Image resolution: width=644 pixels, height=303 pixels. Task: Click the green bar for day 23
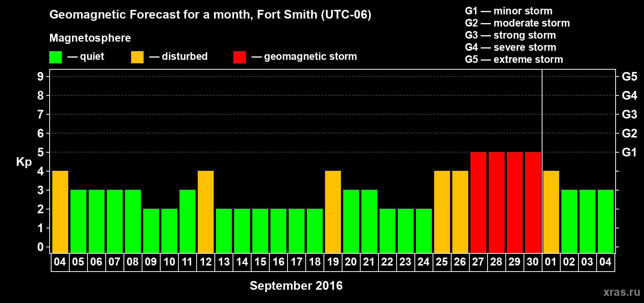[x=406, y=231]
